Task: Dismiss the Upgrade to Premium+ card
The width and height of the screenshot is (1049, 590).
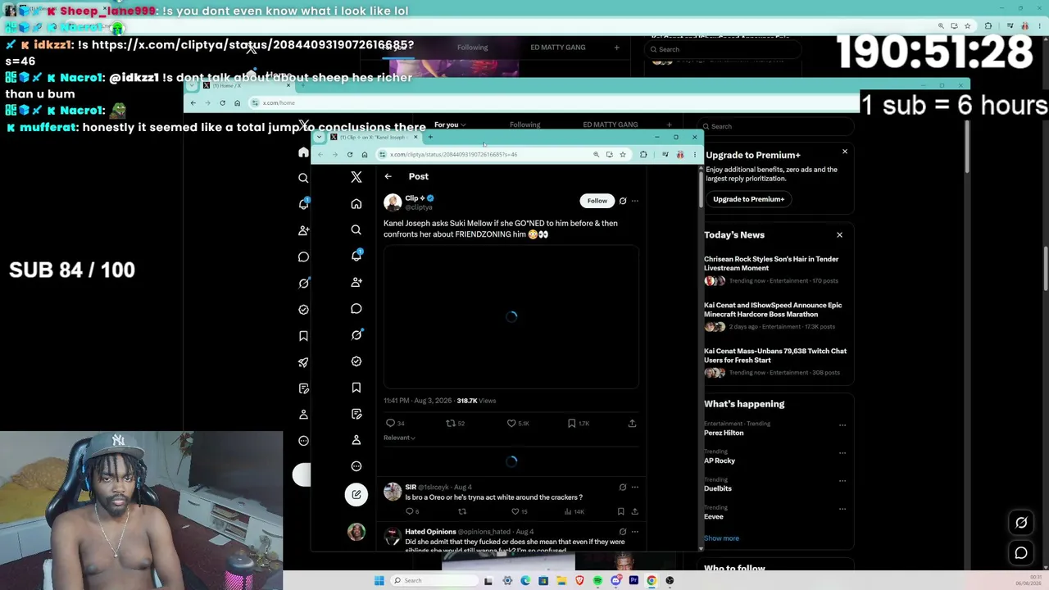Action: [x=845, y=152]
